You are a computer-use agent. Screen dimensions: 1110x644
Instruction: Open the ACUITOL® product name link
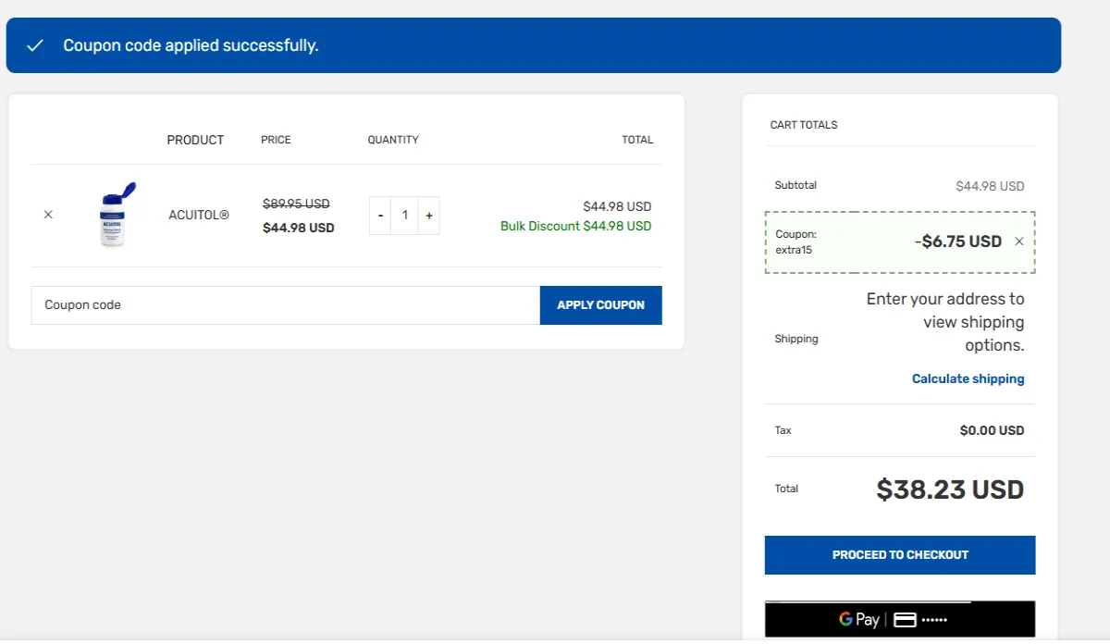(x=198, y=215)
